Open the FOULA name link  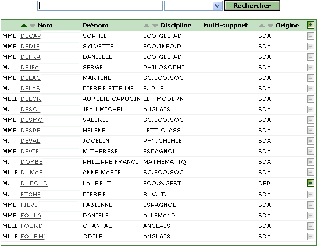pos(31,216)
